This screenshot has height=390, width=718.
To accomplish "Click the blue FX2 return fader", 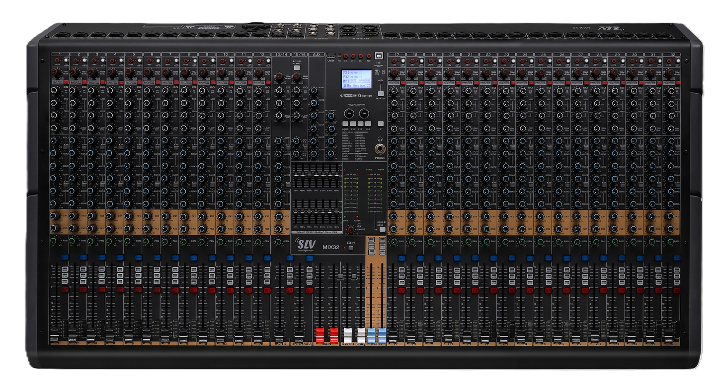I will [x=382, y=335].
